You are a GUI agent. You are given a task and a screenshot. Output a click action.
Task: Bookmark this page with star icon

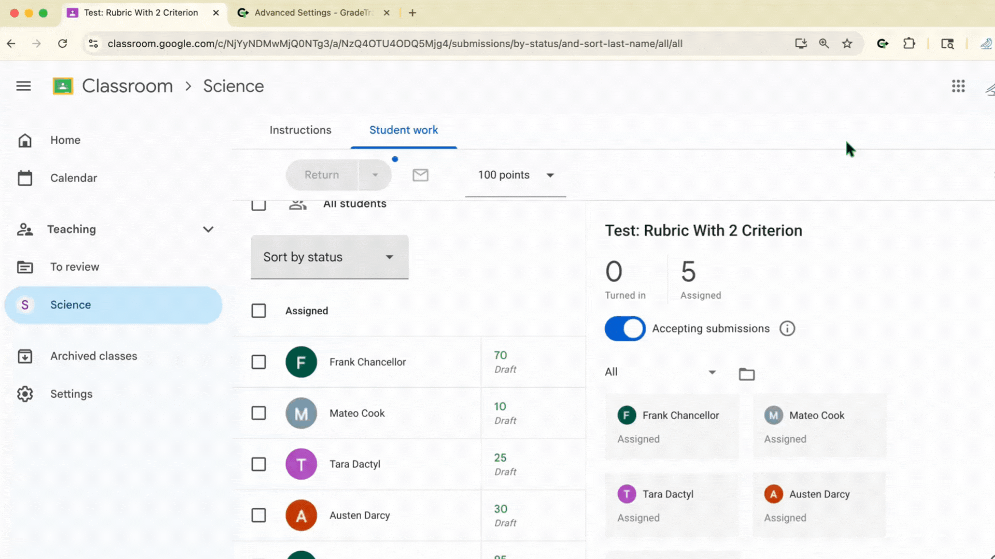click(x=847, y=43)
